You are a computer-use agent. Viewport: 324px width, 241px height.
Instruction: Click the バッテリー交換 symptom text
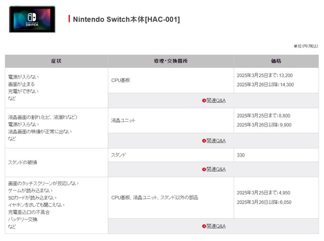click(x=23, y=219)
